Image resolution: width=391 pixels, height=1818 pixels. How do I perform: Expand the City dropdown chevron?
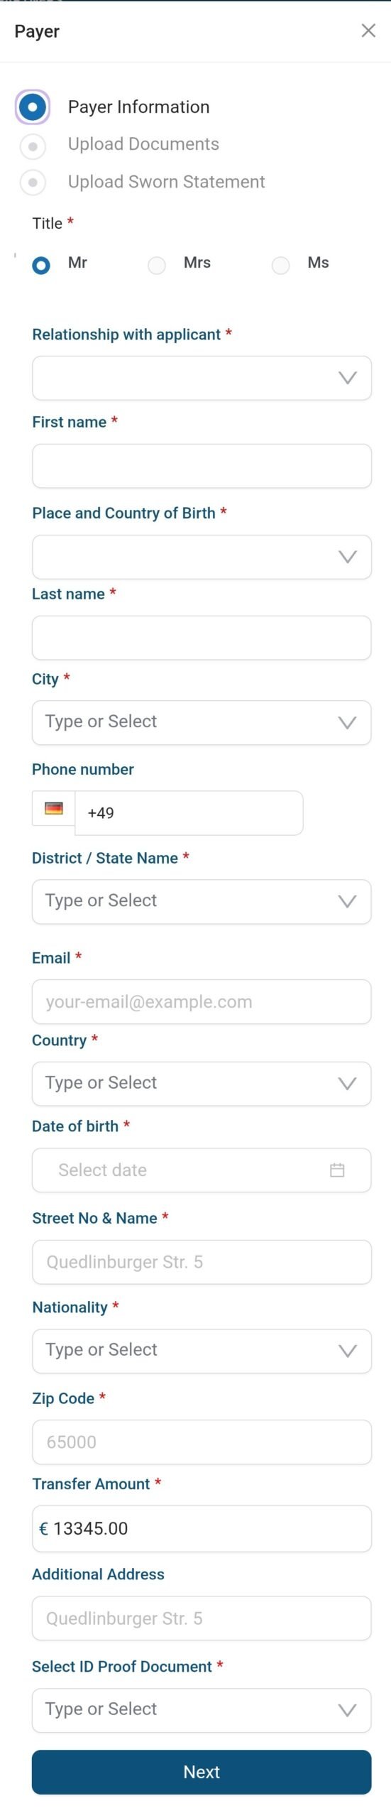pos(347,723)
